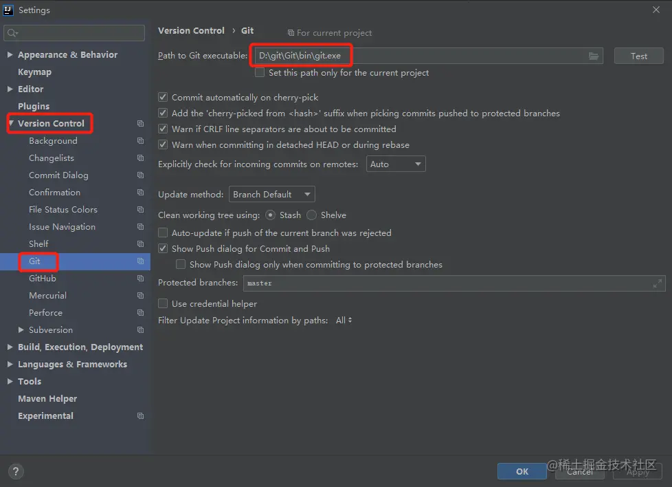The width and height of the screenshot is (672, 487).
Task: Open the Plugins settings page
Action: pyautogui.click(x=34, y=107)
